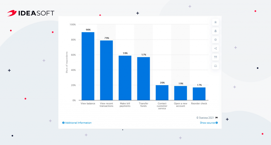
Task: Select the Contact customer service bar
Action: [x=162, y=93]
